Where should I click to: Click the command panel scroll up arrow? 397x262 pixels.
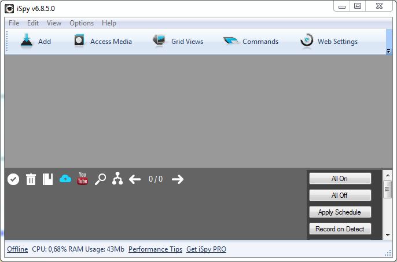point(388,175)
